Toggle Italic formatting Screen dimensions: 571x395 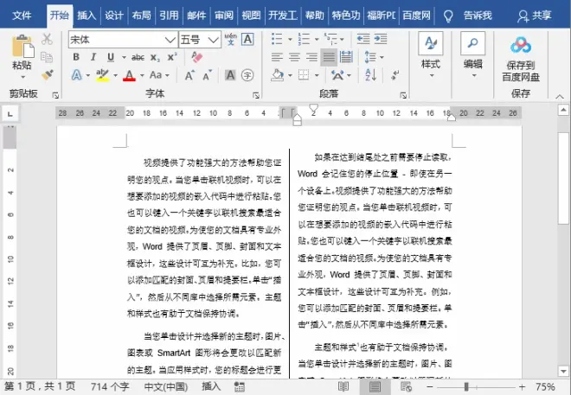tap(93, 57)
